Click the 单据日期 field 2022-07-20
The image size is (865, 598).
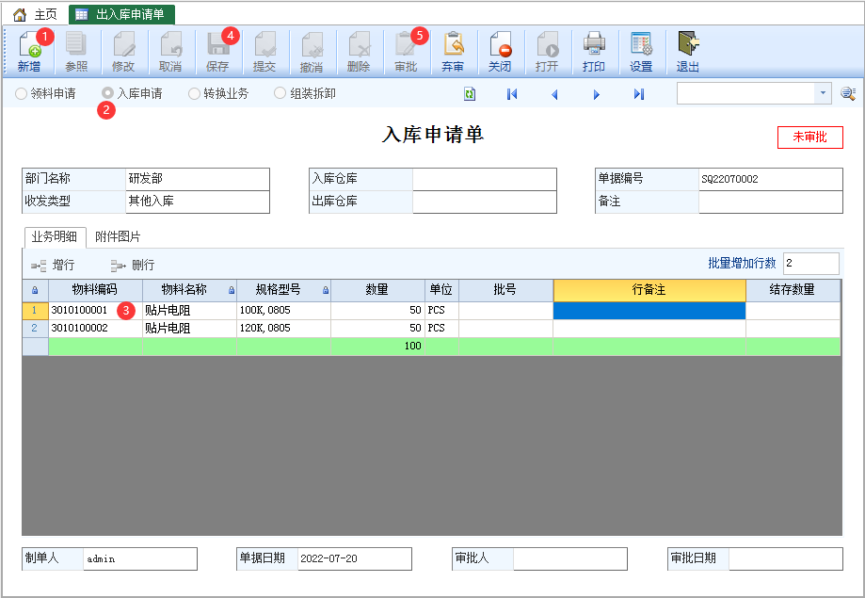pyautogui.click(x=354, y=558)
